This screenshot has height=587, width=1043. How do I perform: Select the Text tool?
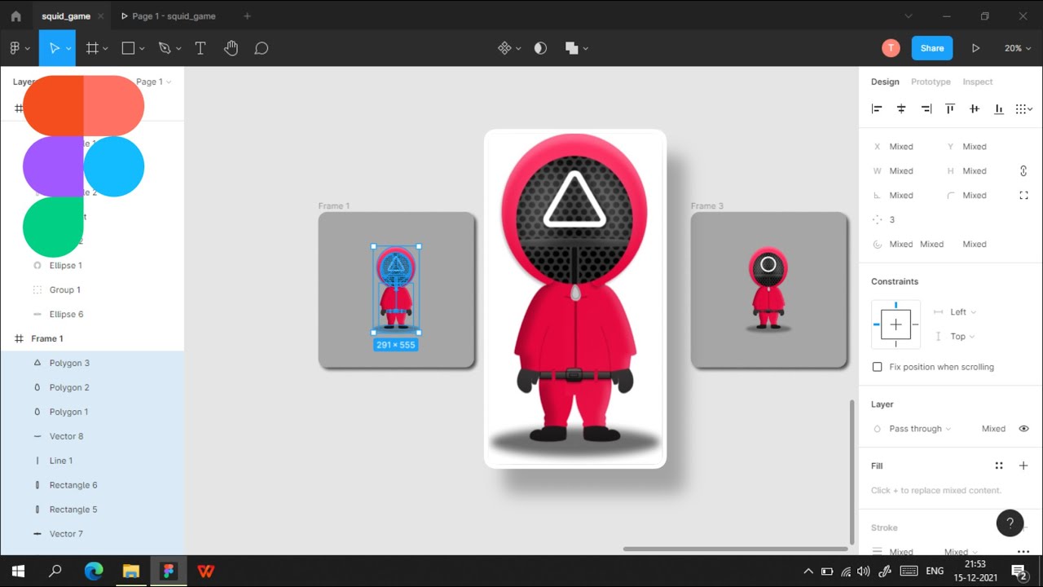click(x=200, y=48)
